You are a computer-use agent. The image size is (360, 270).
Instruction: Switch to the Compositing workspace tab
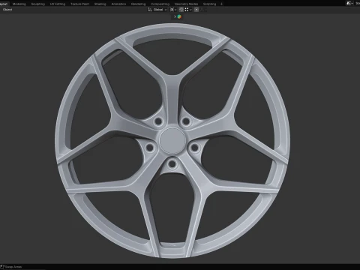coord(160,4)
